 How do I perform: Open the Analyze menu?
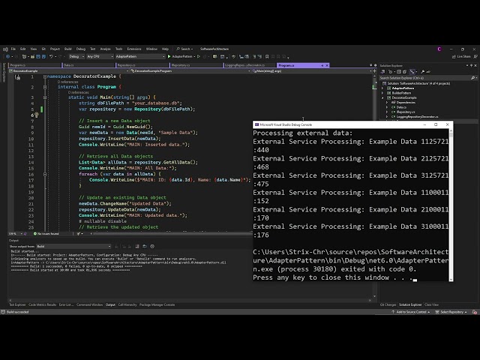pyautogui.click(x=105, y=49)
